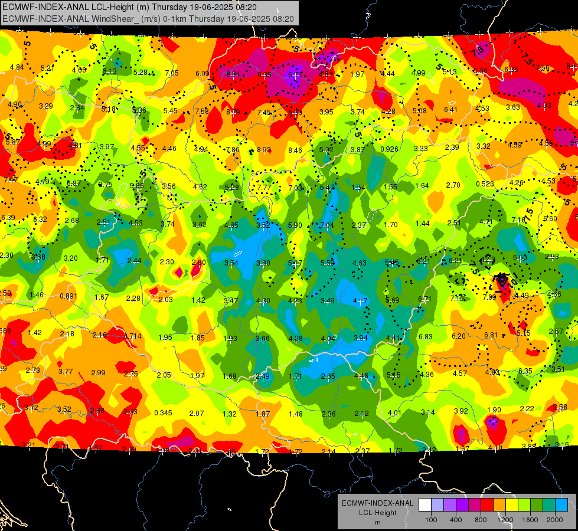Click the wind shear value 2.22

coord(527,409)
